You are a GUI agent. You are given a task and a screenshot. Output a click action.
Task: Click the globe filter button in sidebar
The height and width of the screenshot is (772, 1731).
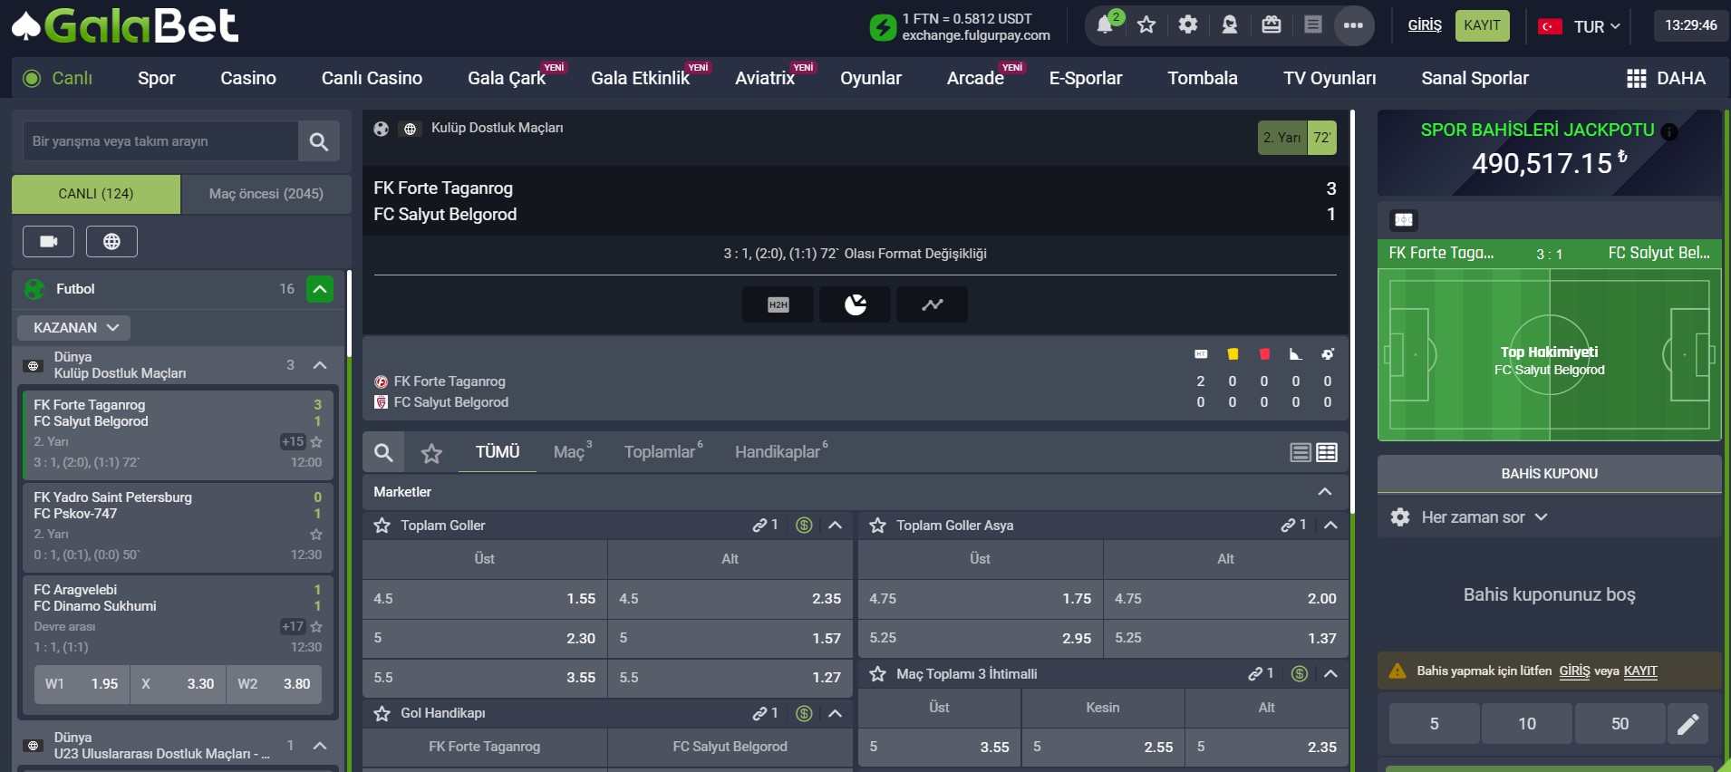click(111, 241)
